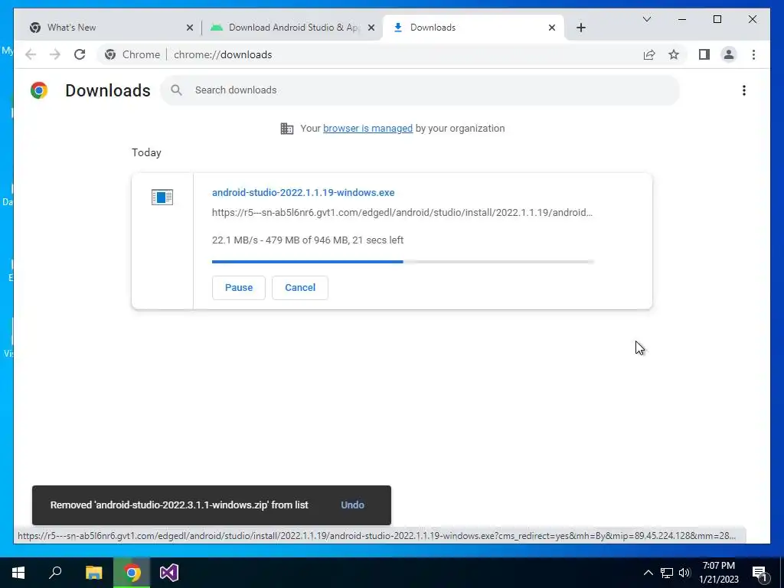Go back using the browser back arrow
The height and width of the screenshot is (588, 784).
[31, 54]
